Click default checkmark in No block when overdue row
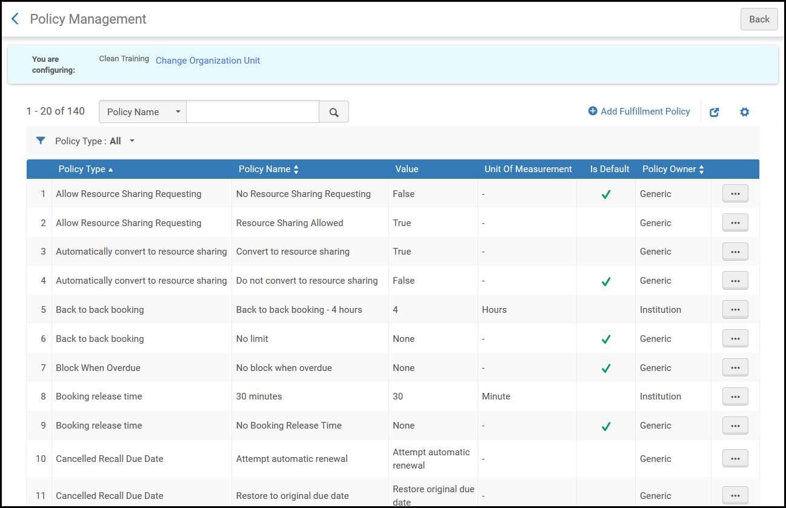The width and height of the screenshot is (786, 508). 606,368
